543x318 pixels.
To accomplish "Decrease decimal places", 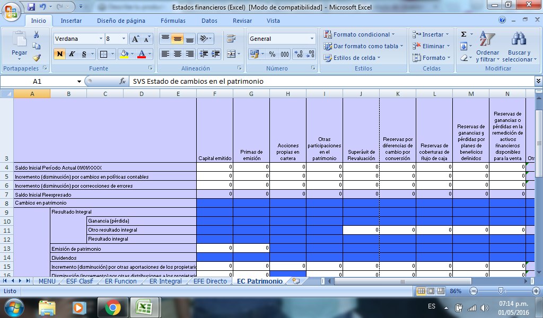I will [310, 54].
